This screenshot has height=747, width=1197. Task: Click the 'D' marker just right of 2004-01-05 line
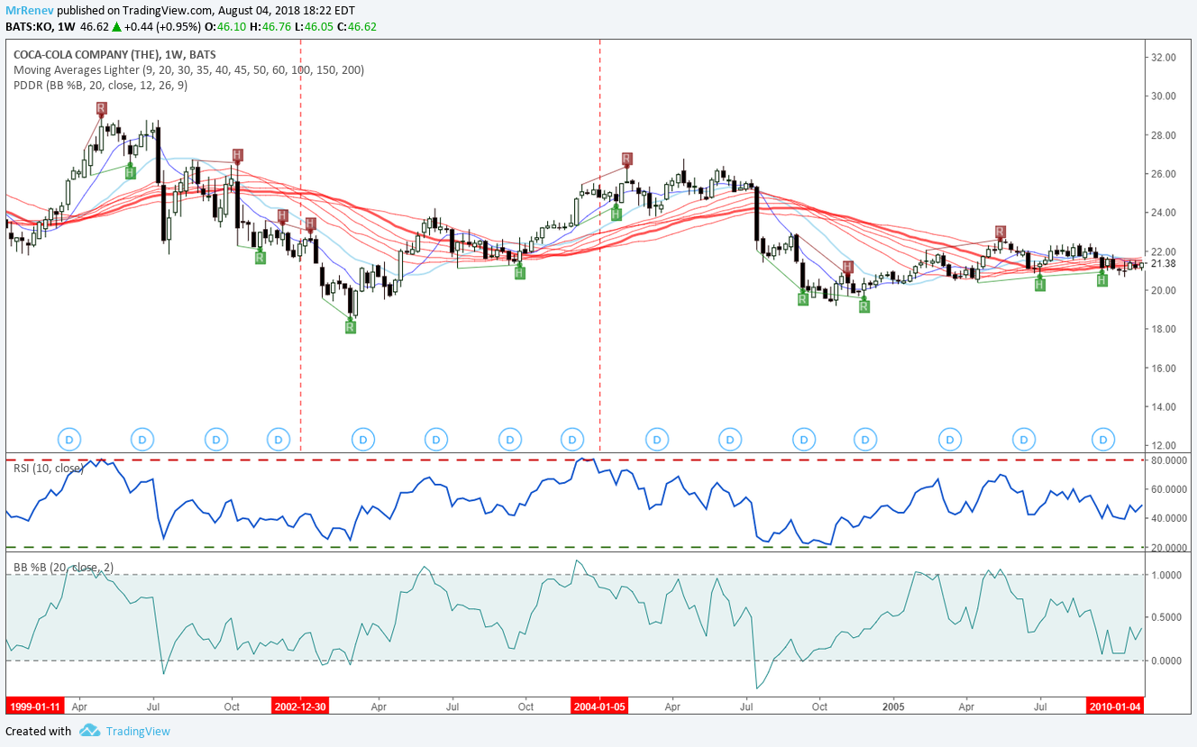coord(657,440)
